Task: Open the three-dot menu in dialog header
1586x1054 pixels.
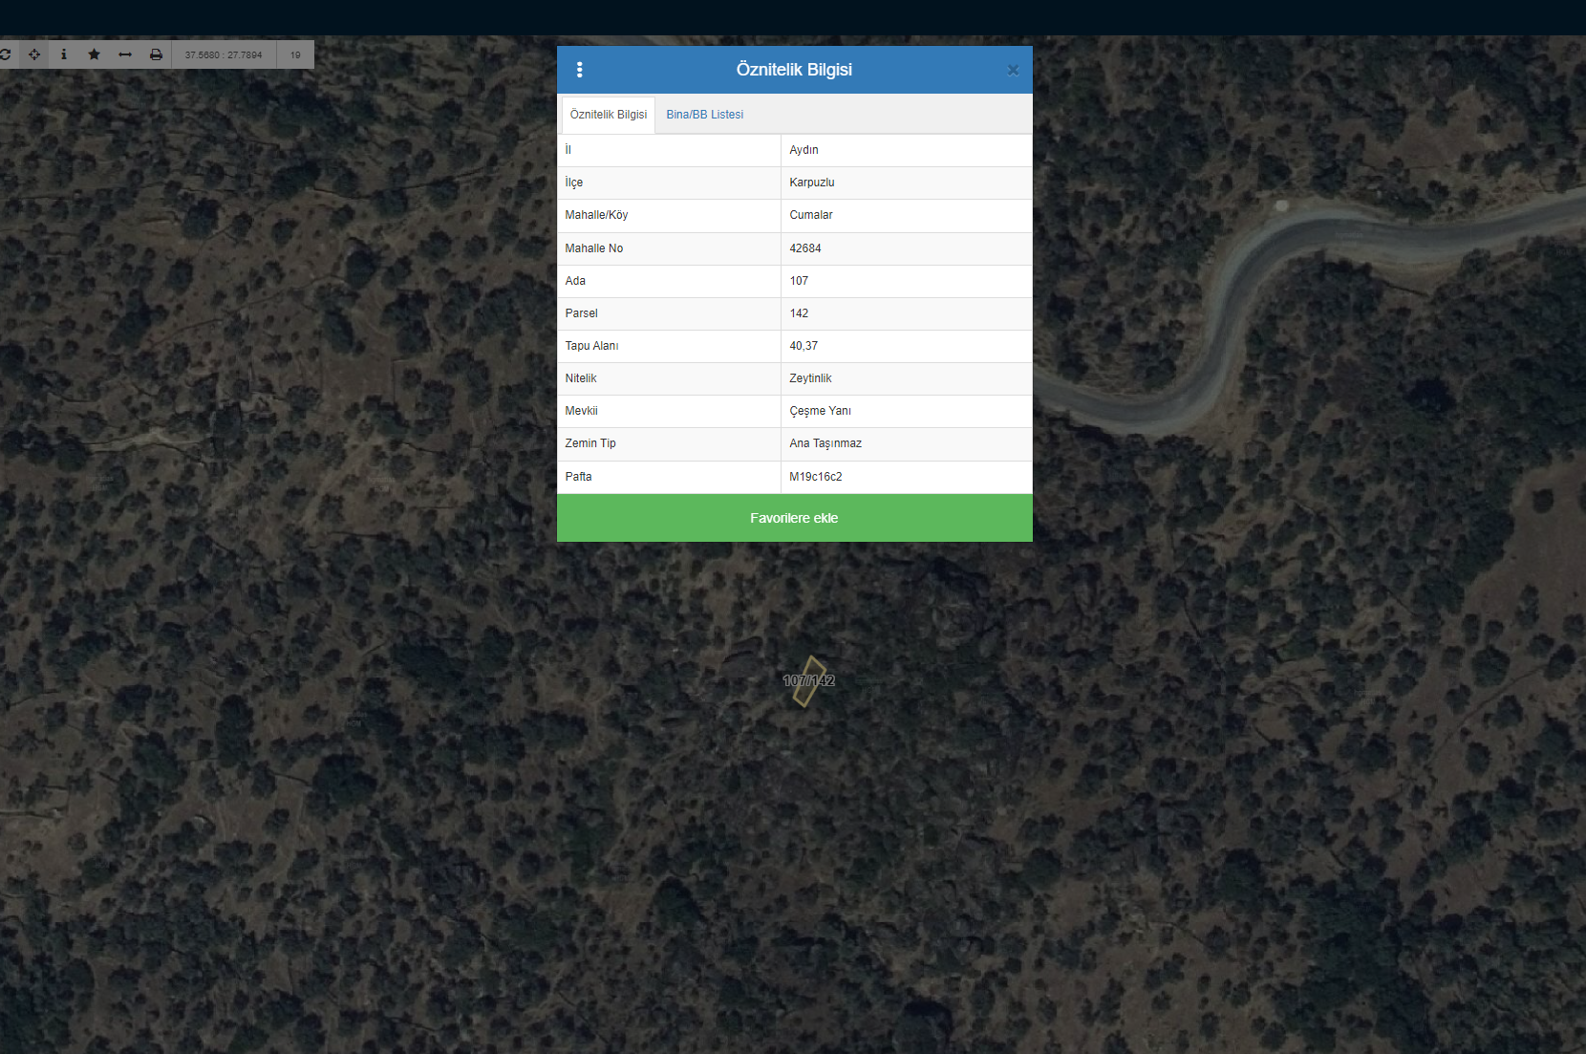Action: 579,70
